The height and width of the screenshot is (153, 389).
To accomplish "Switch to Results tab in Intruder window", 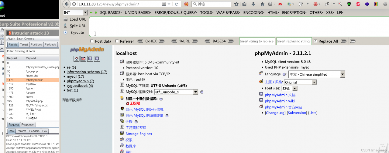I will pos(13,44).
